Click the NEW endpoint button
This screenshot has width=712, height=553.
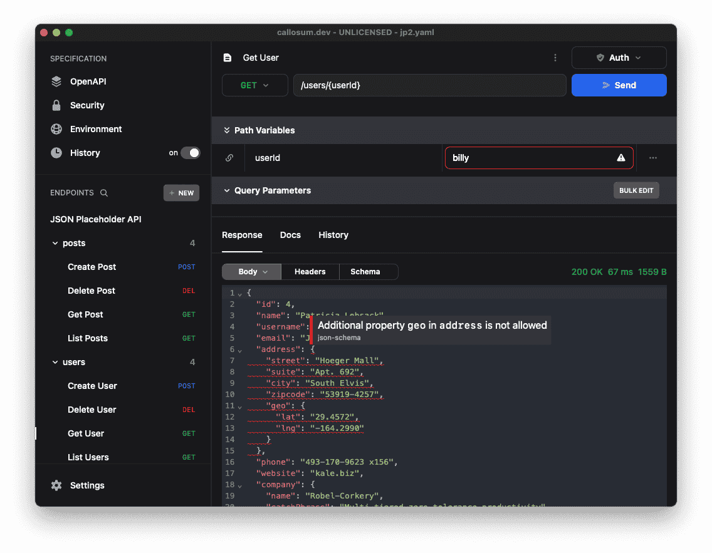pos(181,193)
